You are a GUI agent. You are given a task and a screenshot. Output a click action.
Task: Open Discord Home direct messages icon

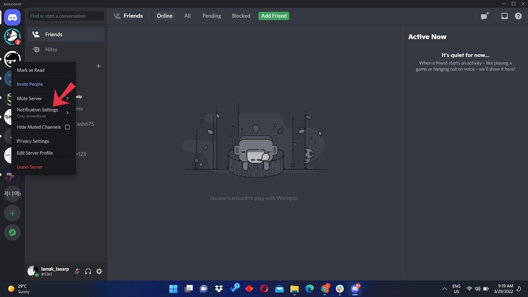click(12, 17)
